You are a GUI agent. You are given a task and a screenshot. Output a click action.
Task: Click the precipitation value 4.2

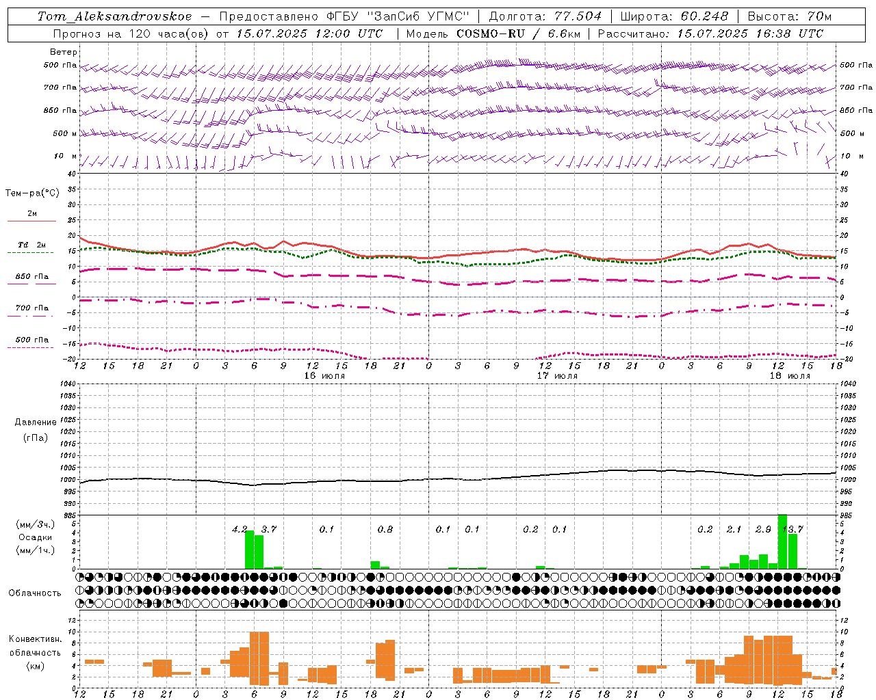[240, 530]
